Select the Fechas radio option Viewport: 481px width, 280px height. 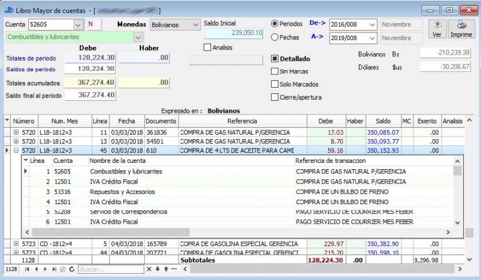click(275, 37)
